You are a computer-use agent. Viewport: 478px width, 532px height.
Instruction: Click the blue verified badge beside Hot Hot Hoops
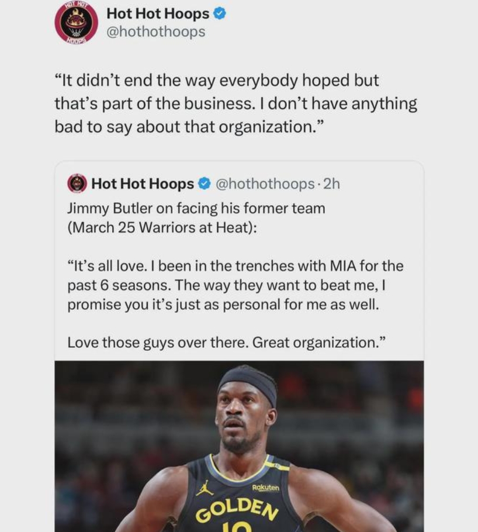[x=220, y=13]
